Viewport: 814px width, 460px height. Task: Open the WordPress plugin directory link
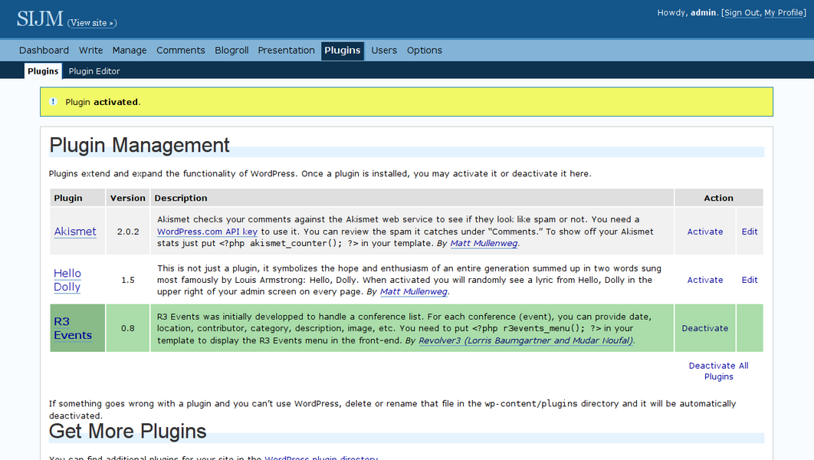point(321,458)
